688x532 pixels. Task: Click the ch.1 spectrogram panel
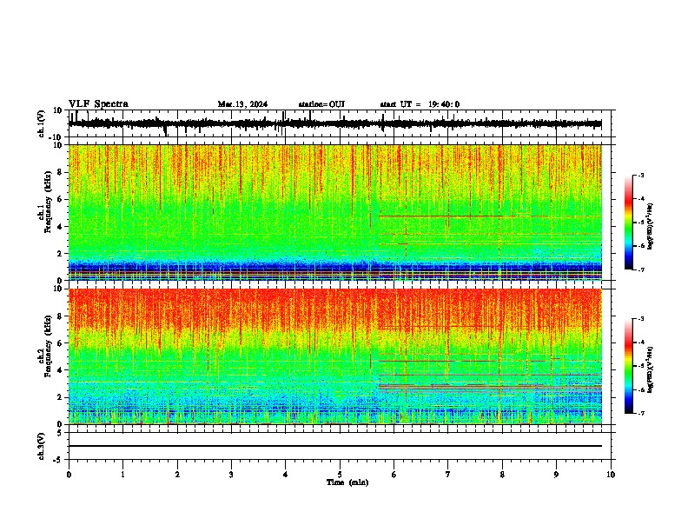point(335,212)
